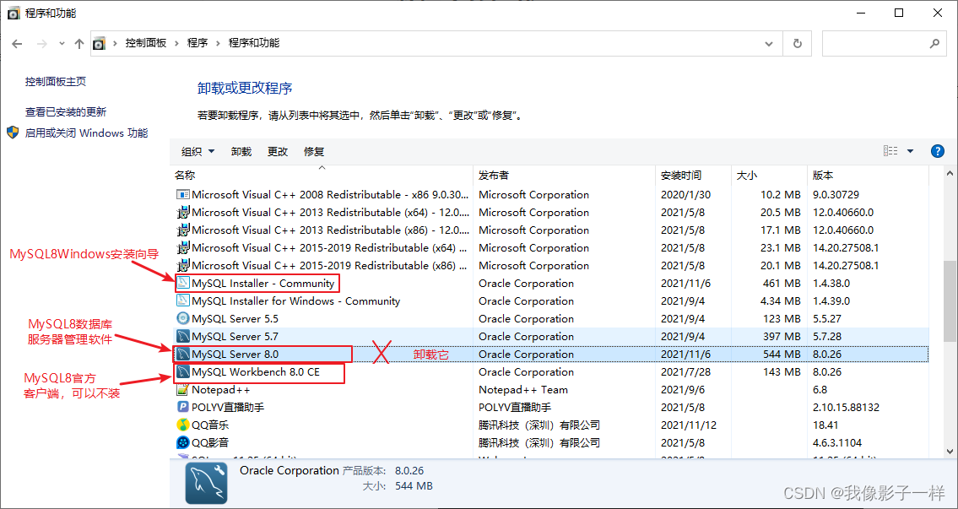
Task: Click the change view icon
Action: tap(890, 151)
